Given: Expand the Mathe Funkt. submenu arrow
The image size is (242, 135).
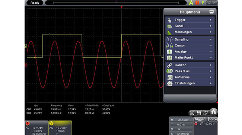Looking at the screenshot, I should [x=210, y=58].
